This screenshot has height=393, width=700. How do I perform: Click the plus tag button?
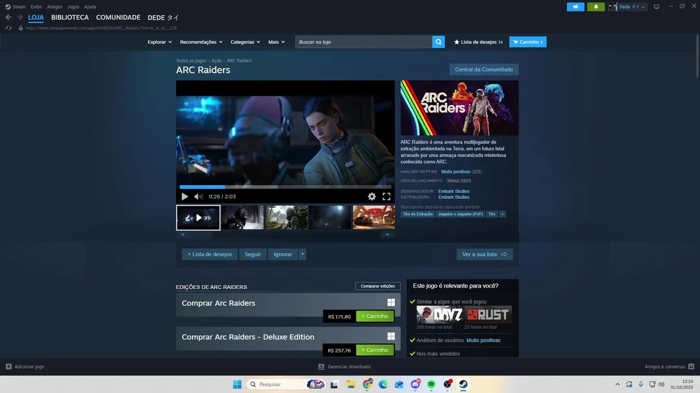502,214
